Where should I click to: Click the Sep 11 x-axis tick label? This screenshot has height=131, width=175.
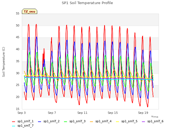coord(82,113)
